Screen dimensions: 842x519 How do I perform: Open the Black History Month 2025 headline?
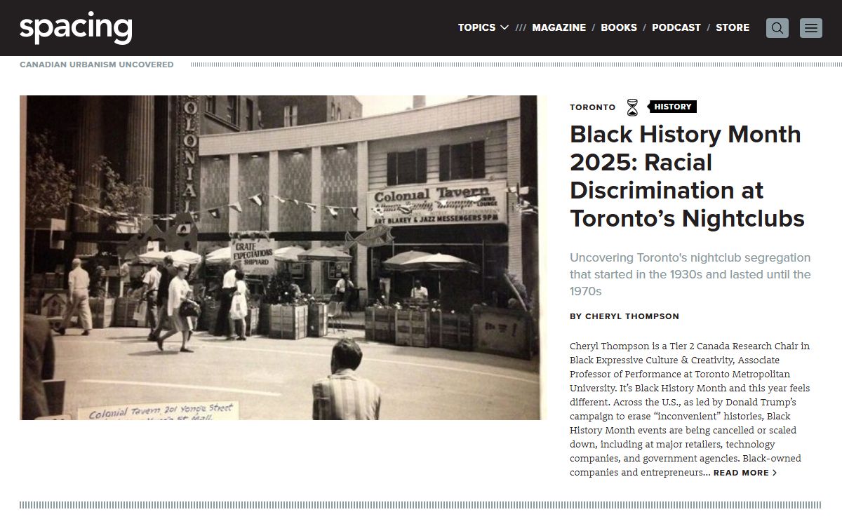(x=687, y=176)
